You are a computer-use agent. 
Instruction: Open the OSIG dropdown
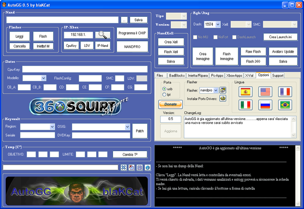pyautogui.click(x=127, y=127)
